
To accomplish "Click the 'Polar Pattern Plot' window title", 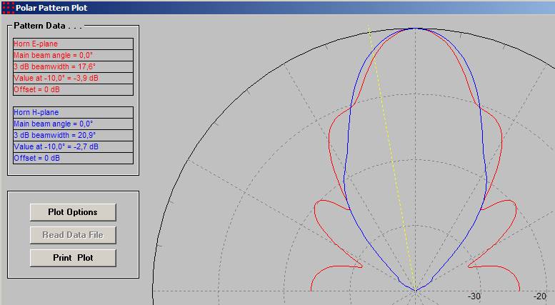I will pos(51,8).
